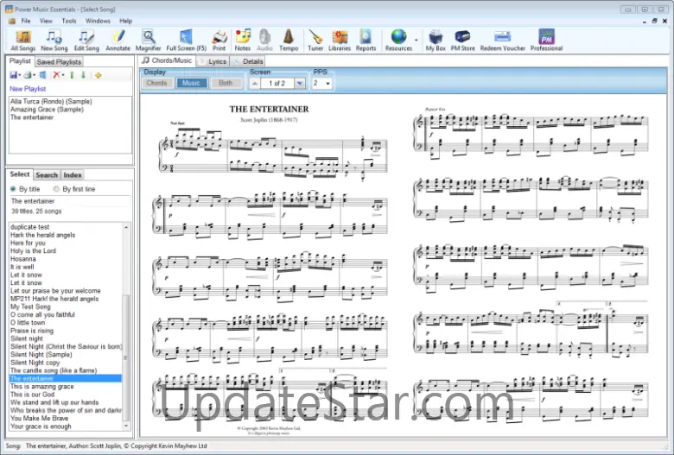Activate the Magnifier tool
The height and width of the screenshot is (455, 674).
pyautogui.click(x=149, y=41)
